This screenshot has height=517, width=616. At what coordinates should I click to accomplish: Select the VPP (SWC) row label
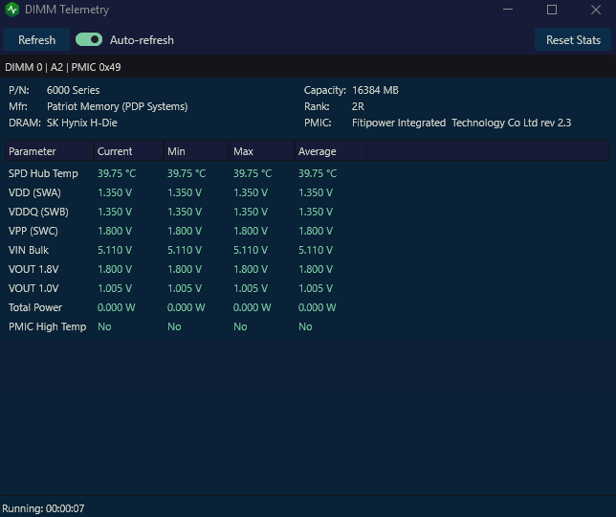point(33,231)
